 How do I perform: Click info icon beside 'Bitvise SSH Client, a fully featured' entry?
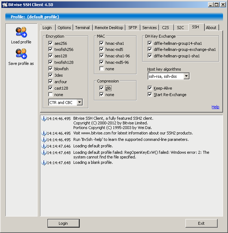click(x=44, y=119)
